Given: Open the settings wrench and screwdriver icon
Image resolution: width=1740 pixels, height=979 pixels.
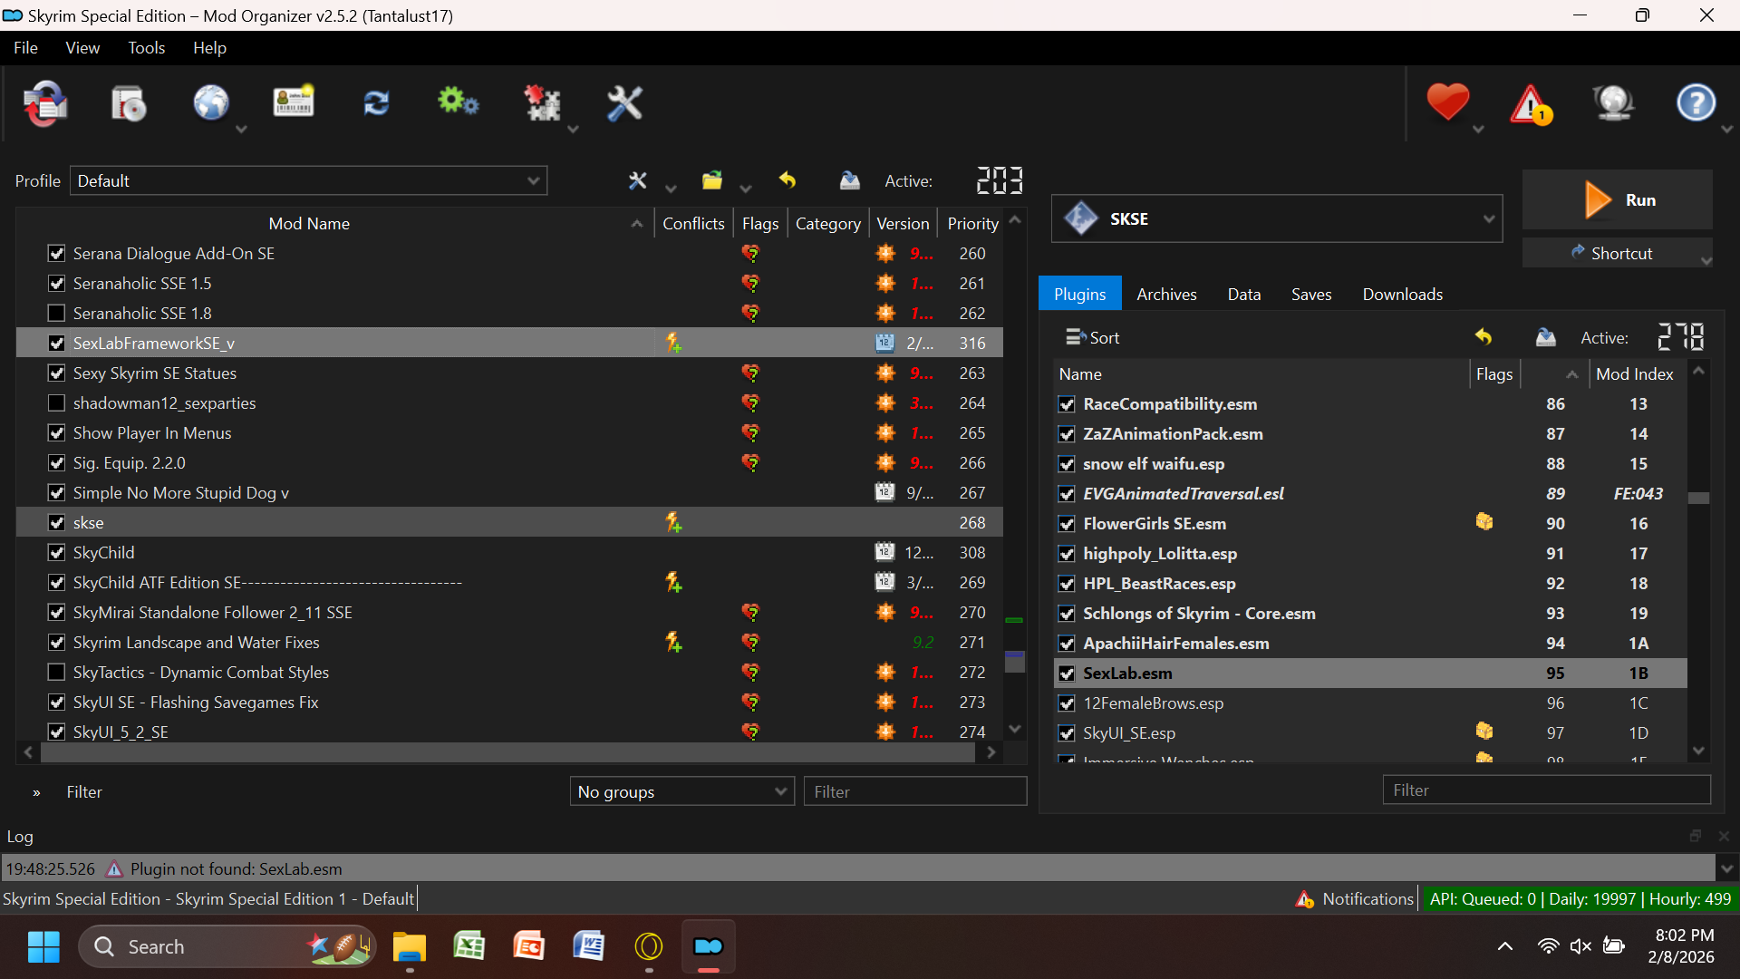Looking at the screenshot, I should (624, 103).
